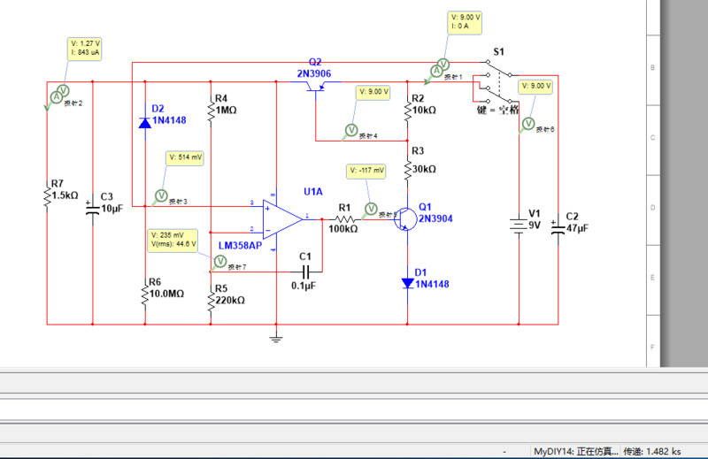Select the R4 1MΩ resistor
708x459 pixels.
coord(211,111)
